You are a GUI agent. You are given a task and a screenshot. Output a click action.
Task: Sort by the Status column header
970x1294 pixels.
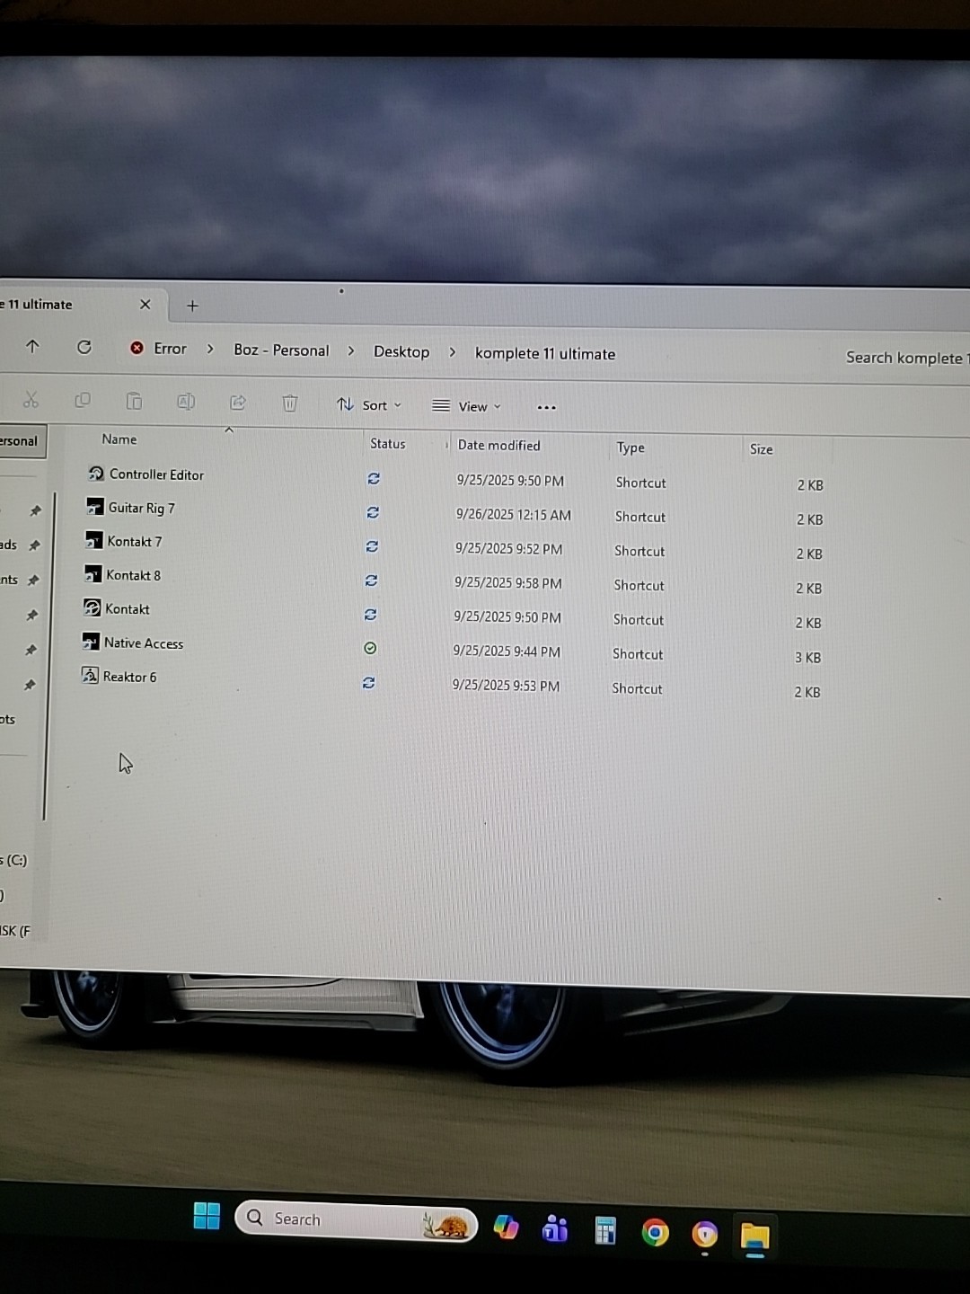tap(388, 444)
